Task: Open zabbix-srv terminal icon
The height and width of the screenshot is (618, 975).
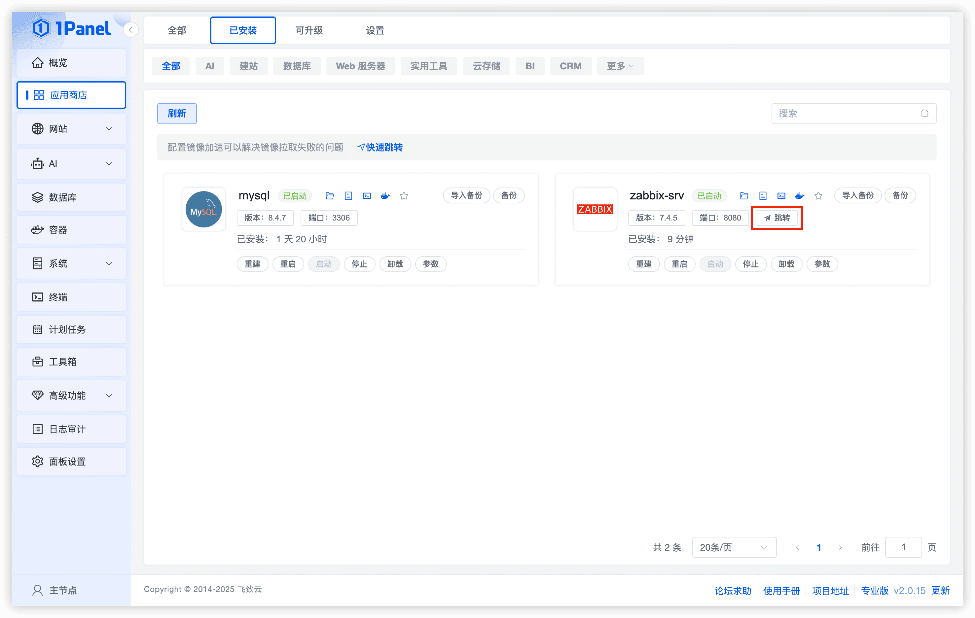Action: click(781, 196)
